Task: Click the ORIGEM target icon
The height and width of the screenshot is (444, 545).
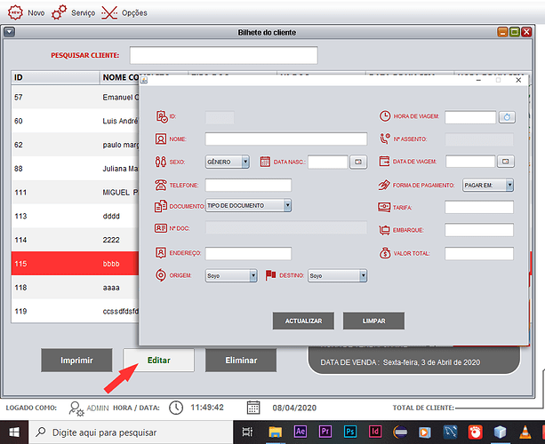Action: pyautogui.click(x=161, y=275)
